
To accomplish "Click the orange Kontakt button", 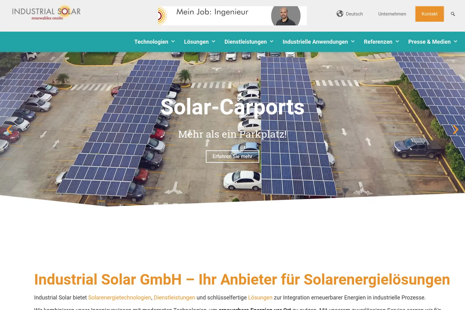I will (430, 14).
